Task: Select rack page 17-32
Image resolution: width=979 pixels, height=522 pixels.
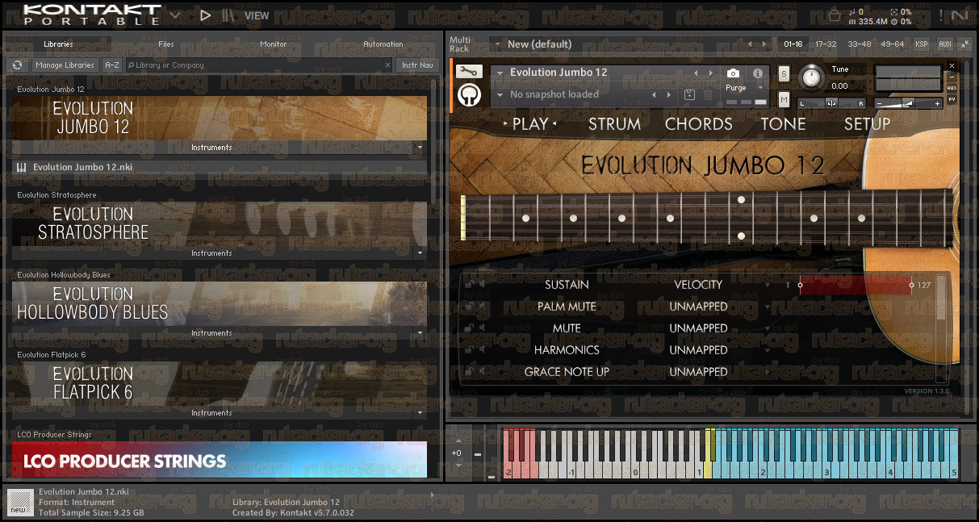Action: (826, 44)
